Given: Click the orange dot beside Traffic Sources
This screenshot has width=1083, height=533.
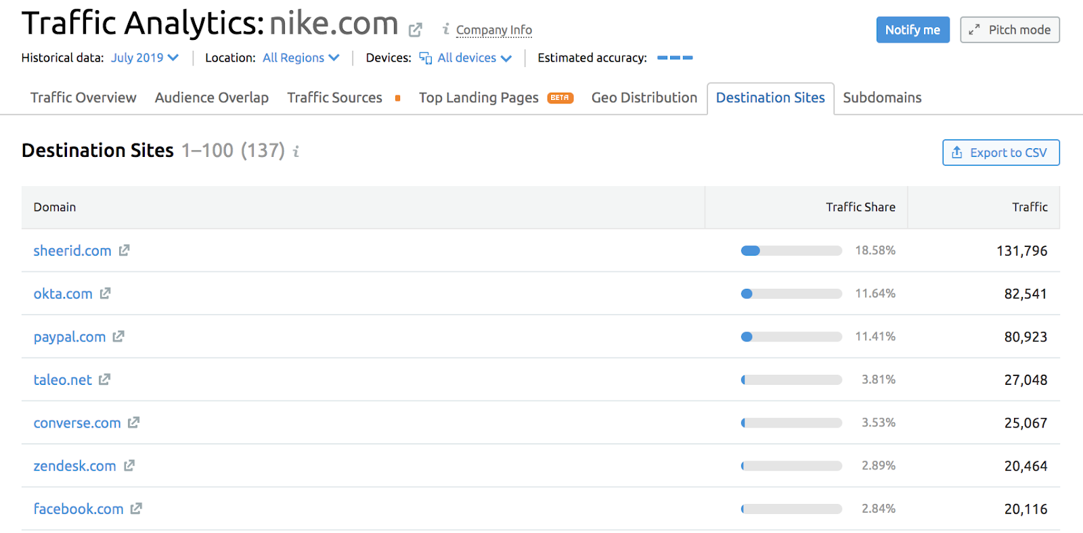Looking at the screenshot, I should pos(398,98).
